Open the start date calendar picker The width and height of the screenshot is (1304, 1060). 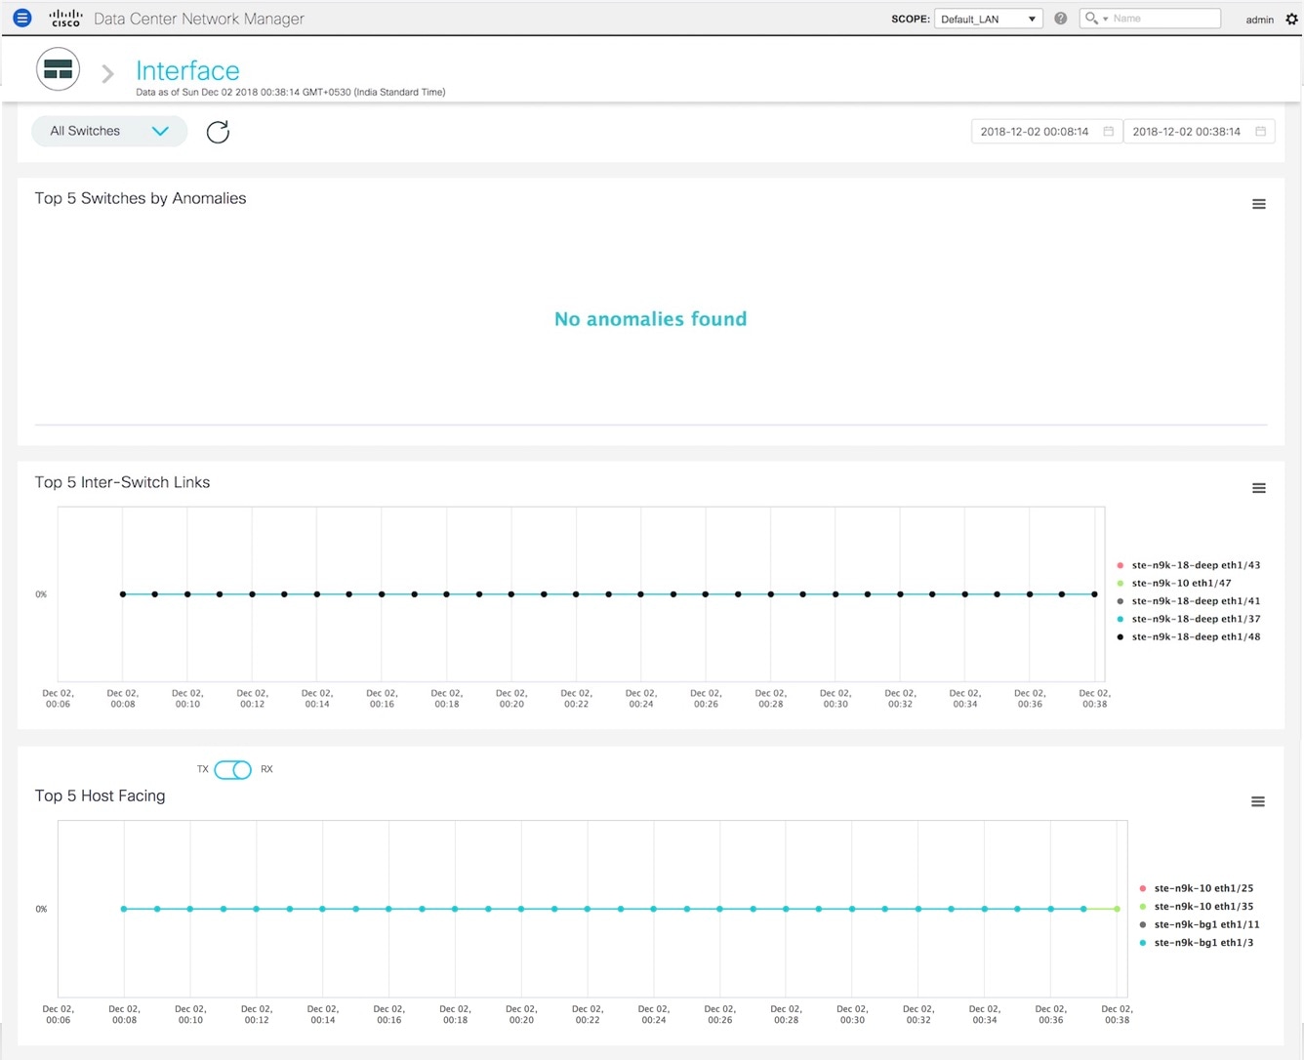coord(1109,130)
